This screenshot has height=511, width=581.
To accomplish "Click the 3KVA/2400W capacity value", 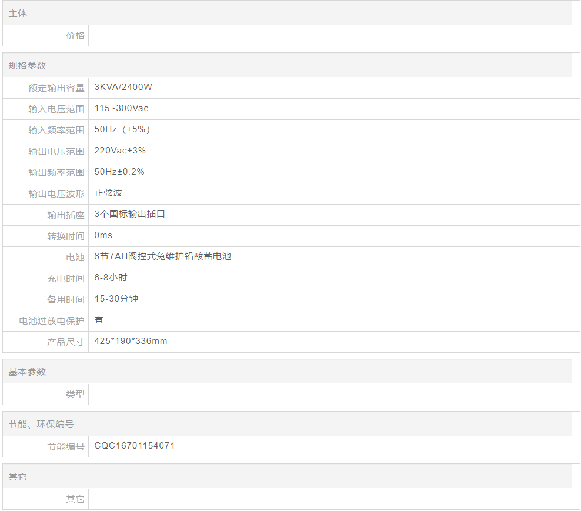I will pos(123,87).
